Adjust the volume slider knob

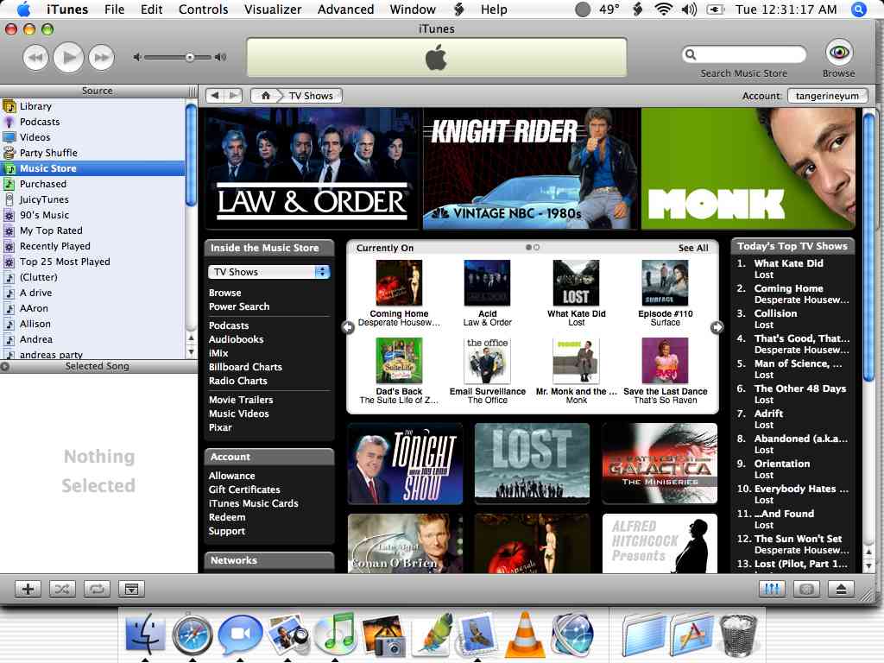pyautogui.click(x=190, y=57)
